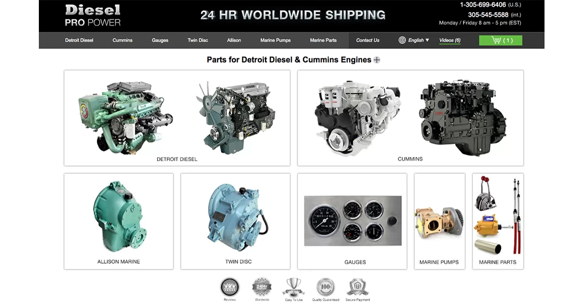
Task: Click the MARINE PUMPS label
Action: coord(439,262)
